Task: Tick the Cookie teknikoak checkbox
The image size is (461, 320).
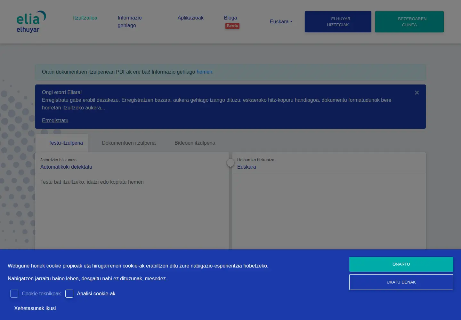Action: (x=14, y=293)
